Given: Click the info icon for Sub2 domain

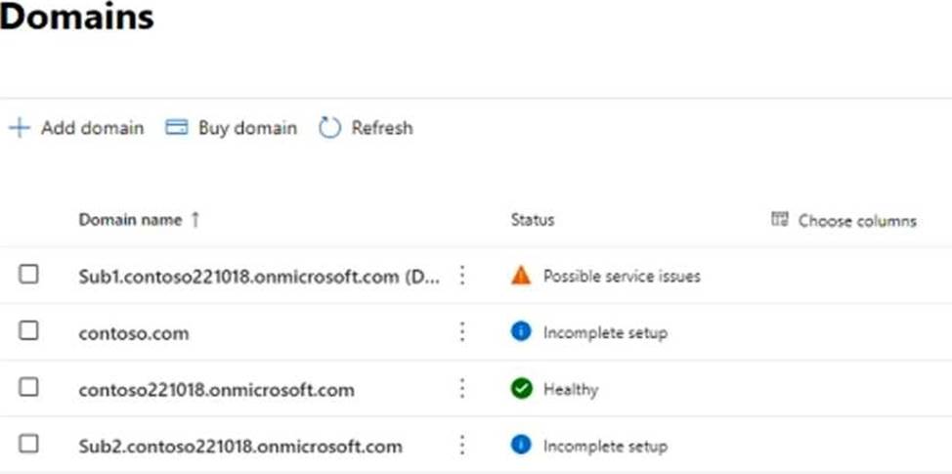Looking at the screenshot, I should (521, 446).
